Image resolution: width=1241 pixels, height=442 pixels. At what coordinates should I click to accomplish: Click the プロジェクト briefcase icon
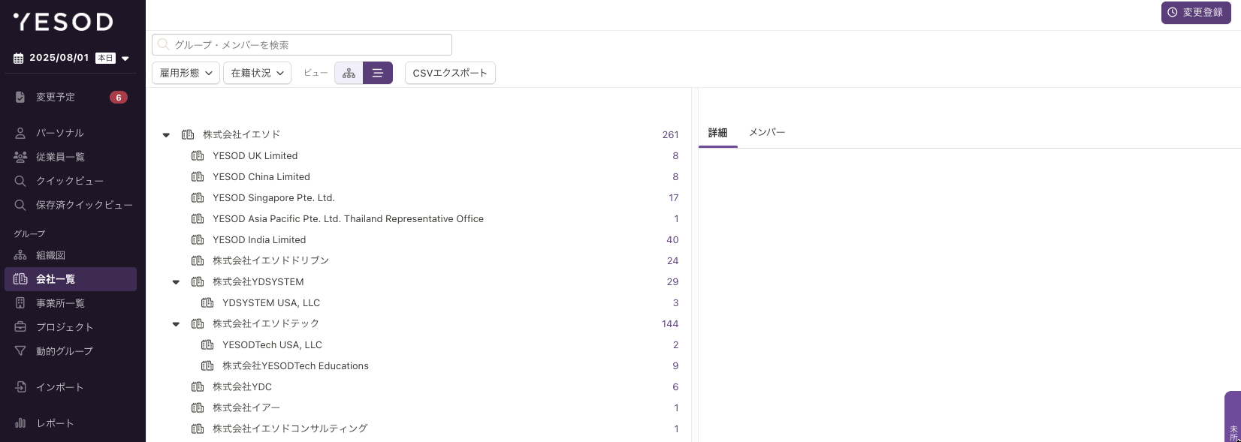20,327
